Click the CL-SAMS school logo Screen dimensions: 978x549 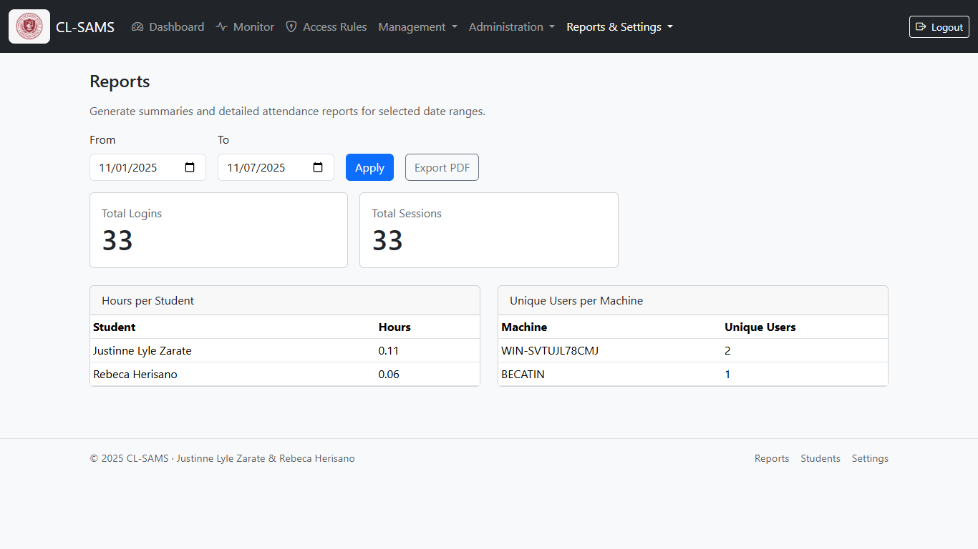(x=29, y=26)
